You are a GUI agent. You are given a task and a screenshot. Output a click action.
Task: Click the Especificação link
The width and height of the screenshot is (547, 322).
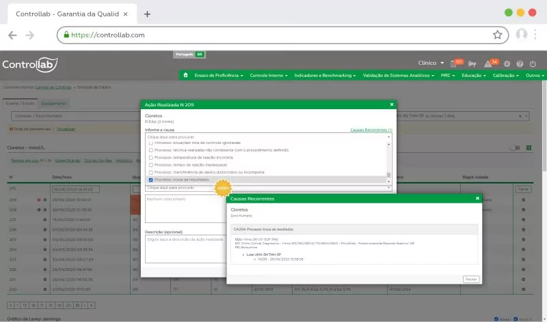pyautogui.click(x=68, y=160)
